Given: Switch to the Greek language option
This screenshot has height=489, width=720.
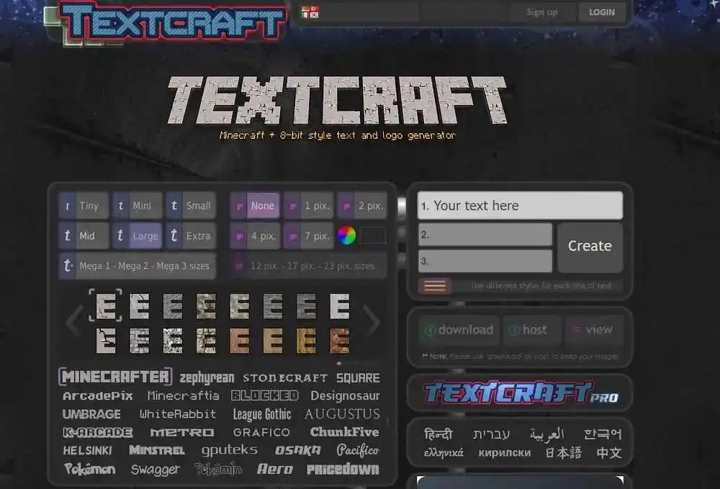Looking at the screenshot, I should coord(444,453).
